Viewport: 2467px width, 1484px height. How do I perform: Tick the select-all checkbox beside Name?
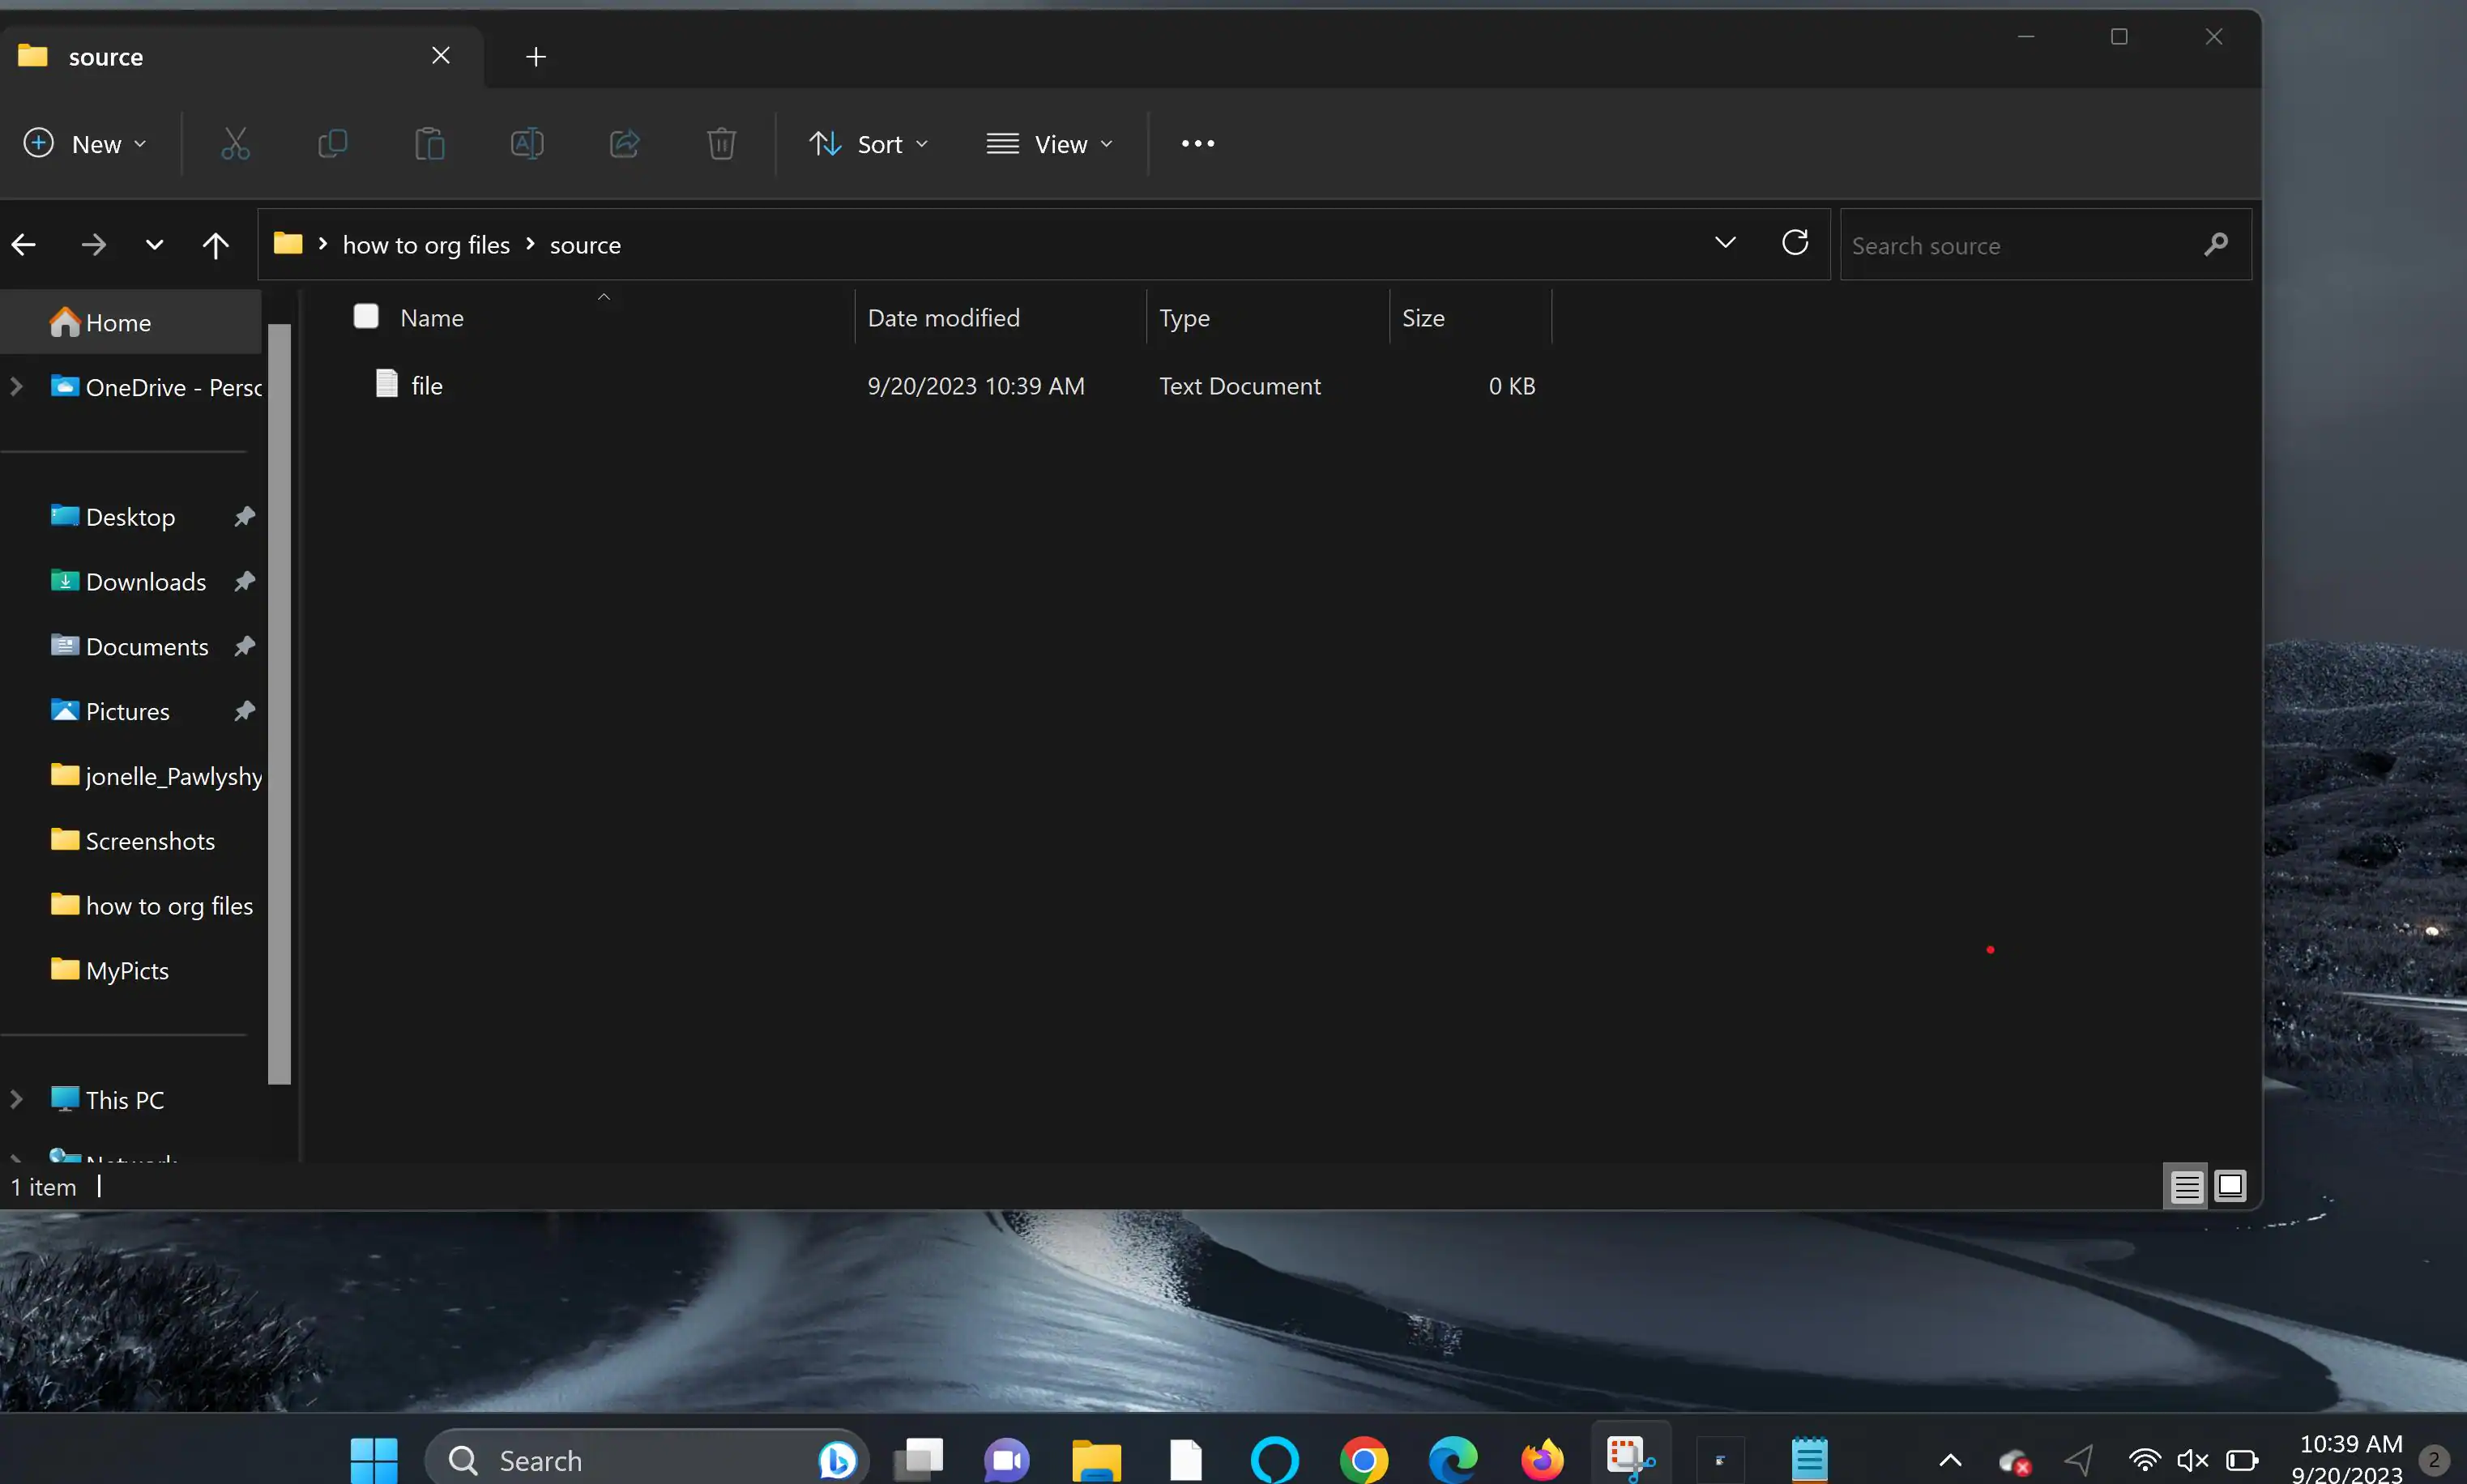(x=366, y=317)
